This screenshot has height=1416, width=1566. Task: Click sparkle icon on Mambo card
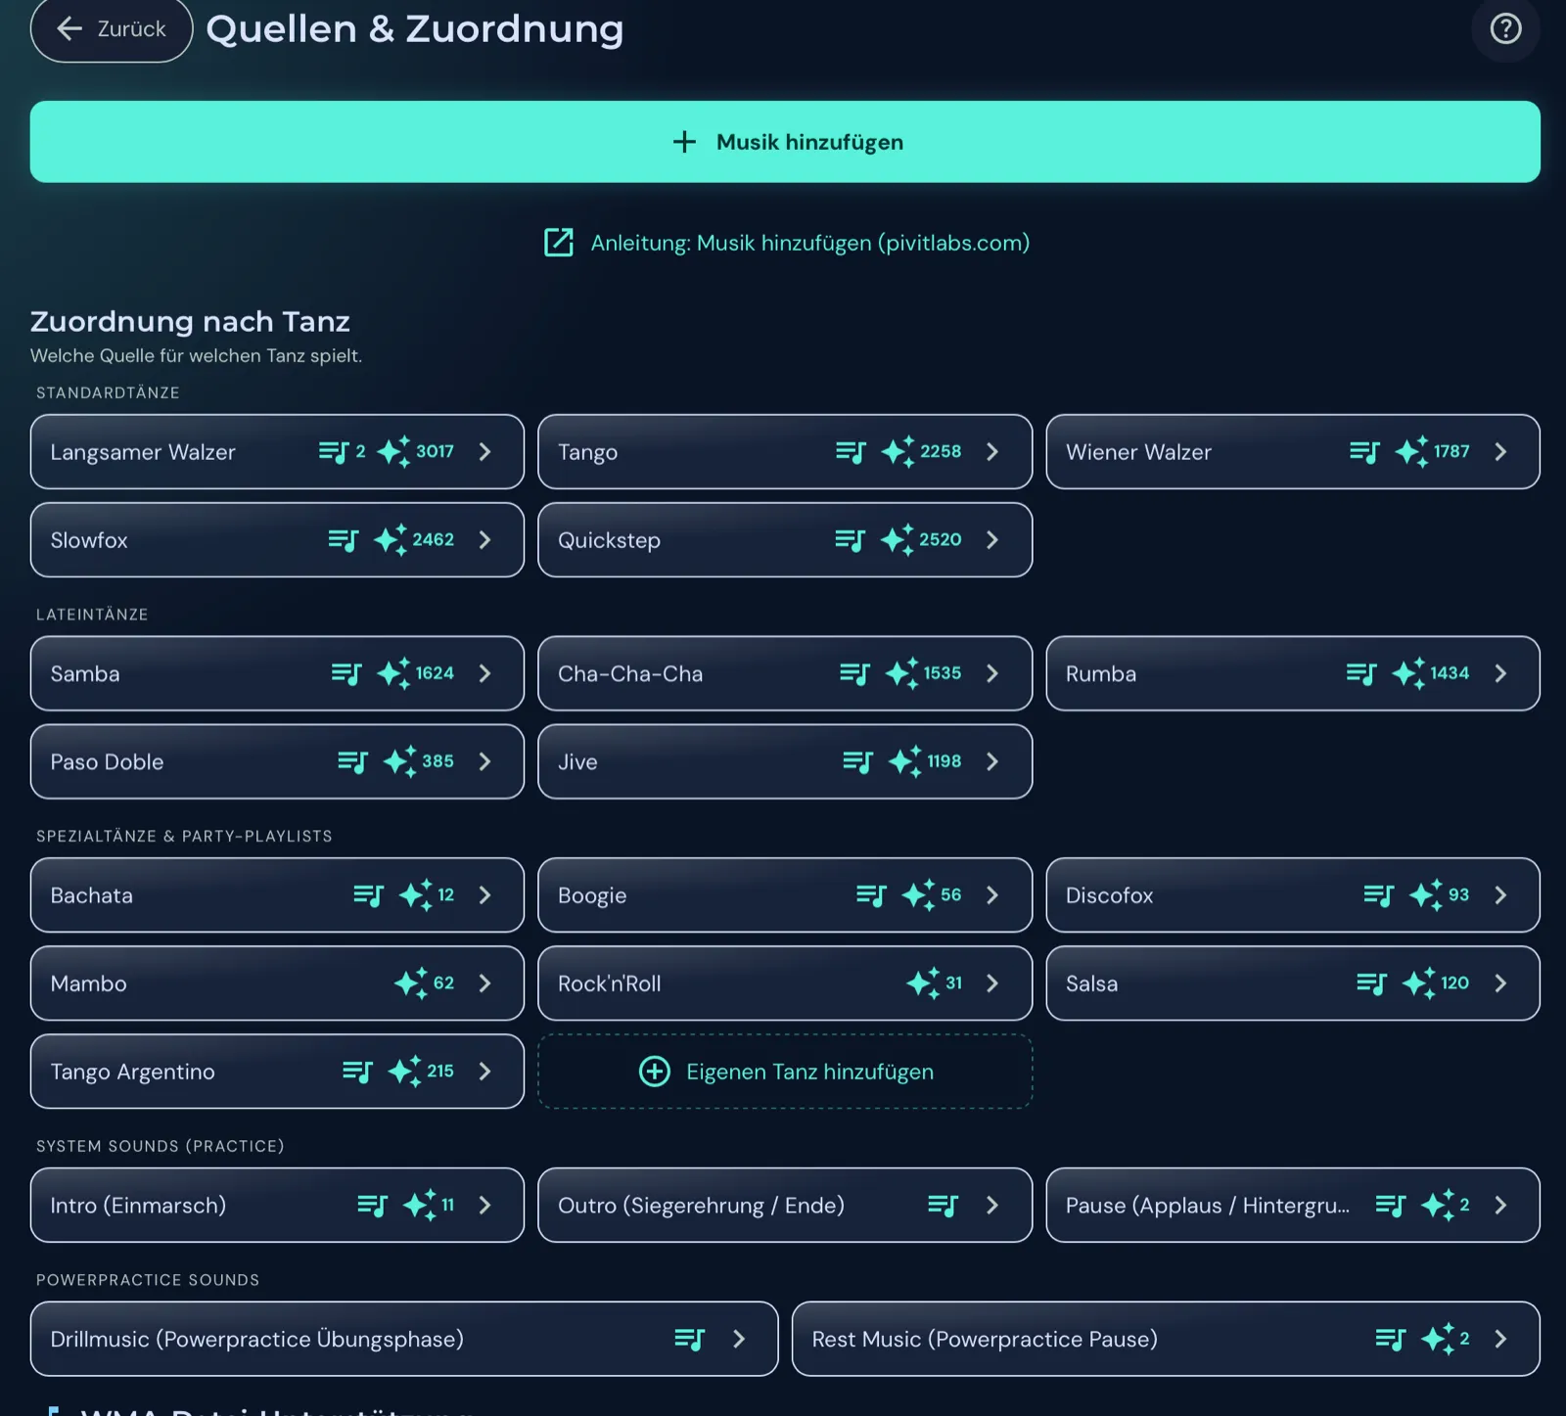(411, 983)
